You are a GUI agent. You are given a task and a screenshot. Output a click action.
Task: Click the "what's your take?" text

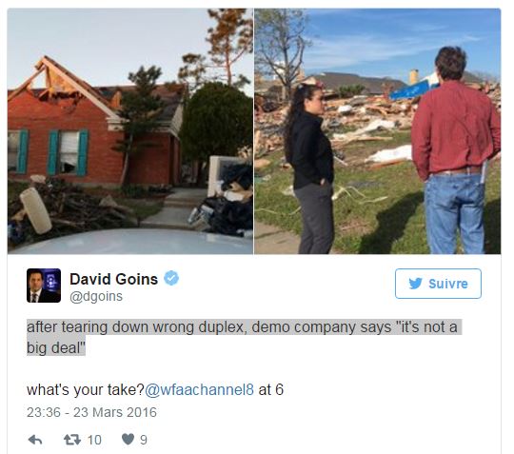[86, 389]
